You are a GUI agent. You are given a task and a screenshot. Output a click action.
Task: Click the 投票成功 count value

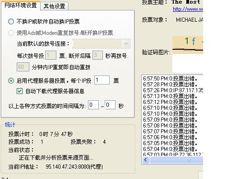42,142
